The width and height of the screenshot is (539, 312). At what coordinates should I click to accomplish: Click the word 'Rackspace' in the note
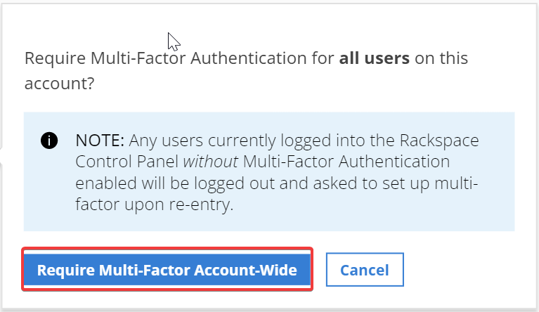(x=439, y=141)
